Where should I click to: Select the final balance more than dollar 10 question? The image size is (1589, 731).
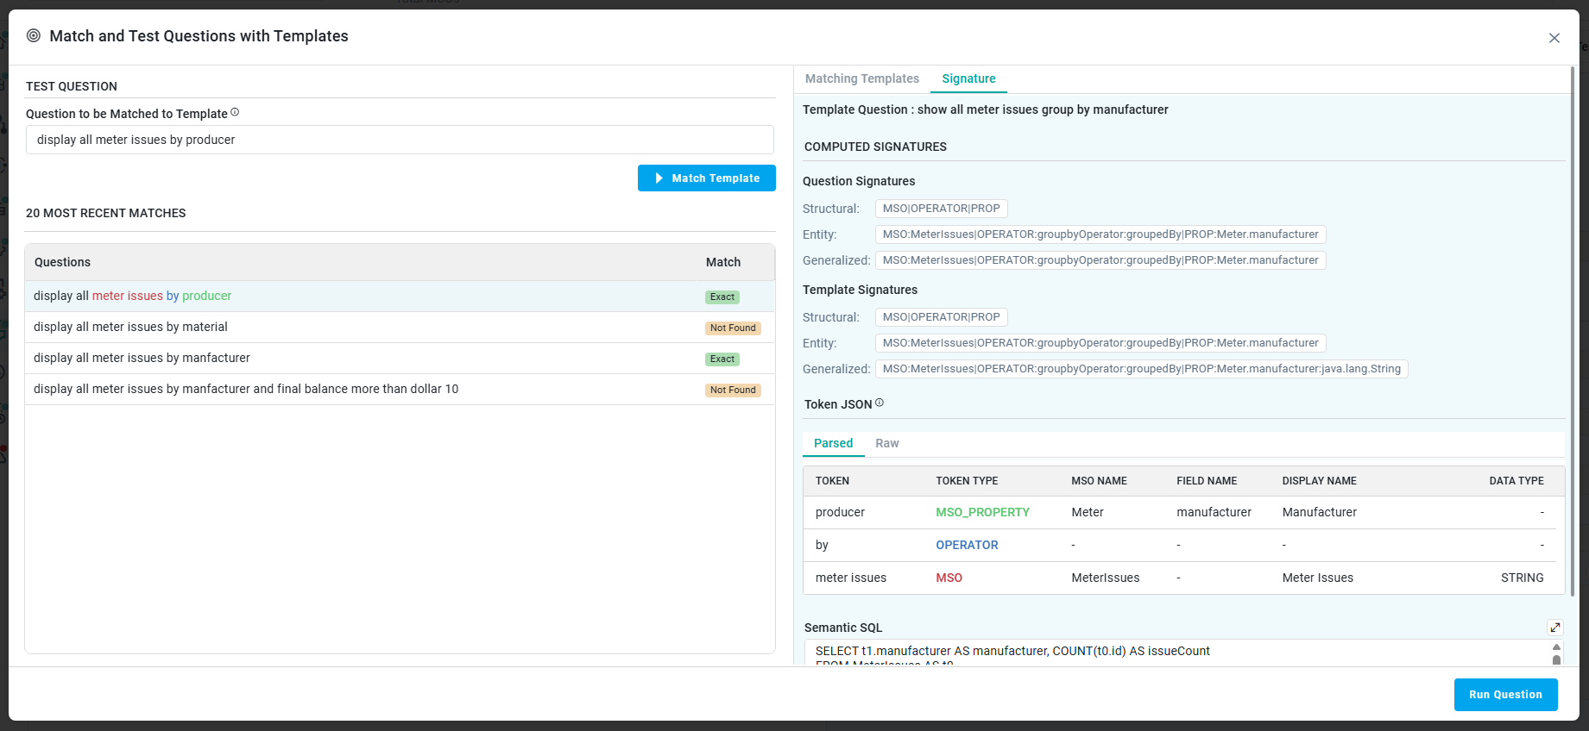(400, 390)
